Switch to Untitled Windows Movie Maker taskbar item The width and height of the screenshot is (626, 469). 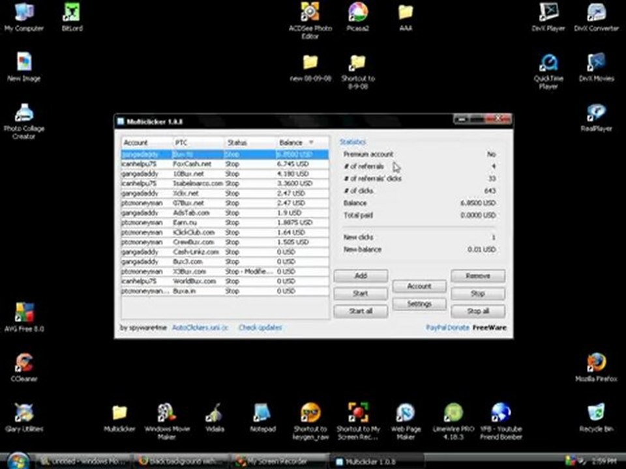point(84,461)
